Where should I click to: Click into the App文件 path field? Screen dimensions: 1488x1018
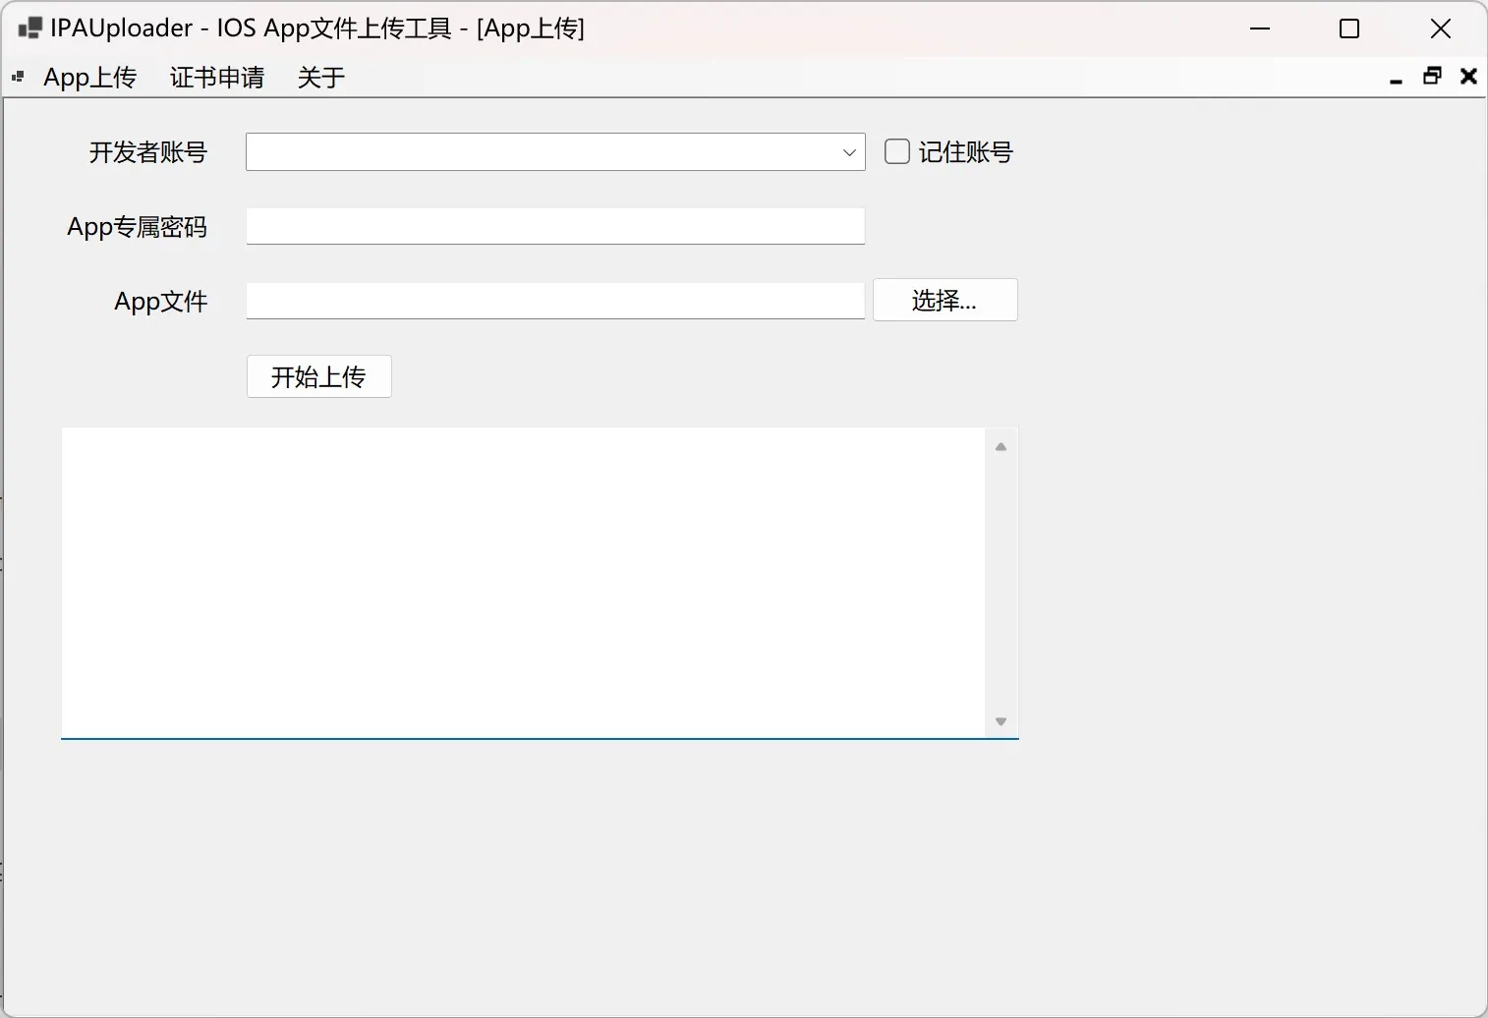pyautogui.click(x=555, y=301)
